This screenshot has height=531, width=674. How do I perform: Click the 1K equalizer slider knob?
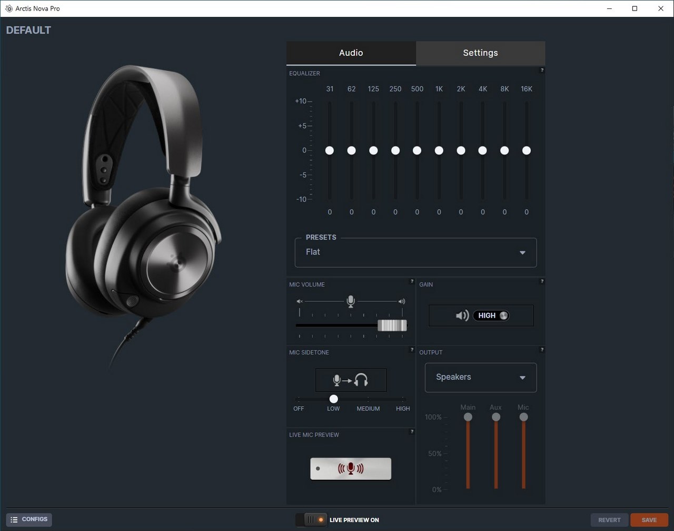tap(439, 151)
